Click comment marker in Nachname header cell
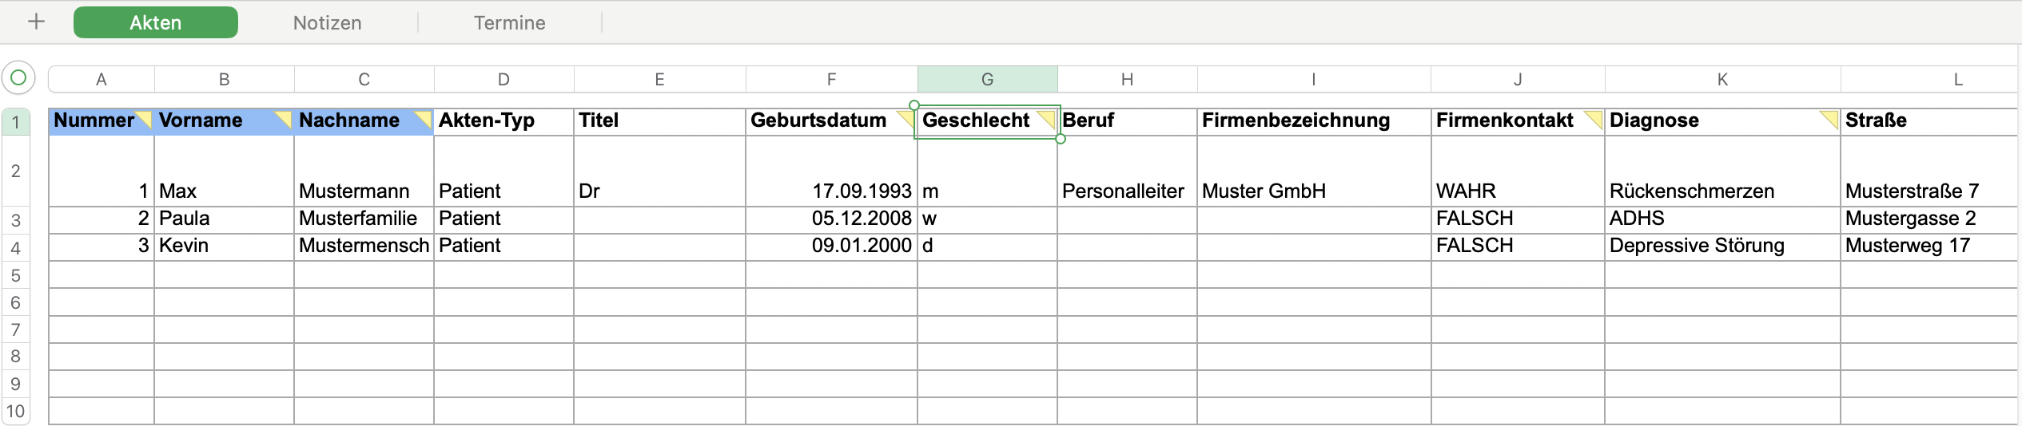 pos(424,117)
